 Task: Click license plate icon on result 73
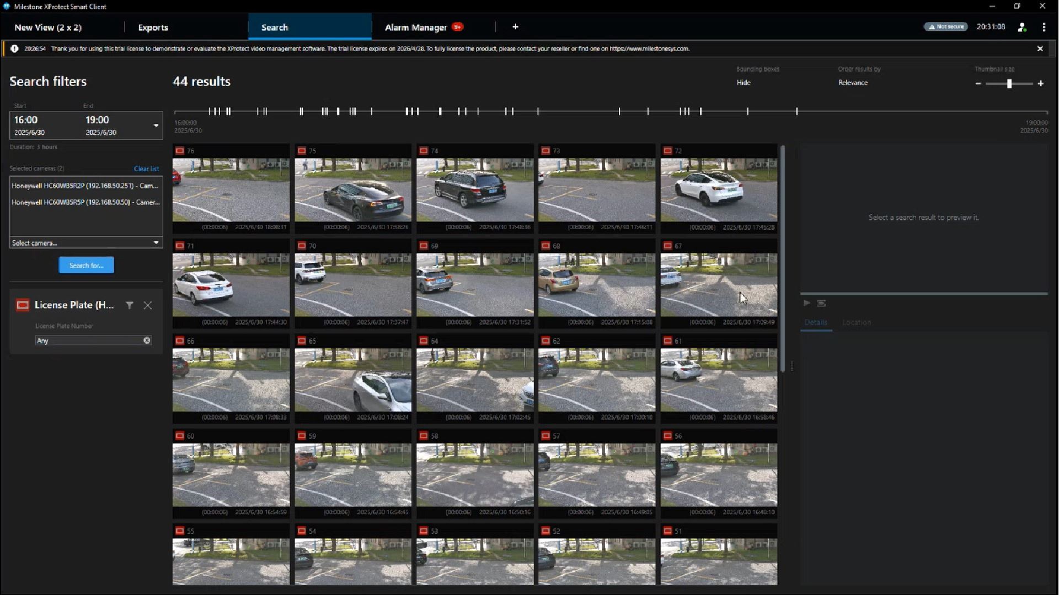(545, 150)
